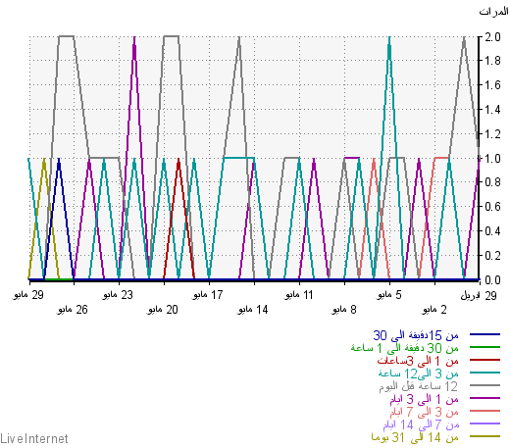The image size is (510, 448).
Task: Click the dark red legend line swatch
Action: point(484,360)
